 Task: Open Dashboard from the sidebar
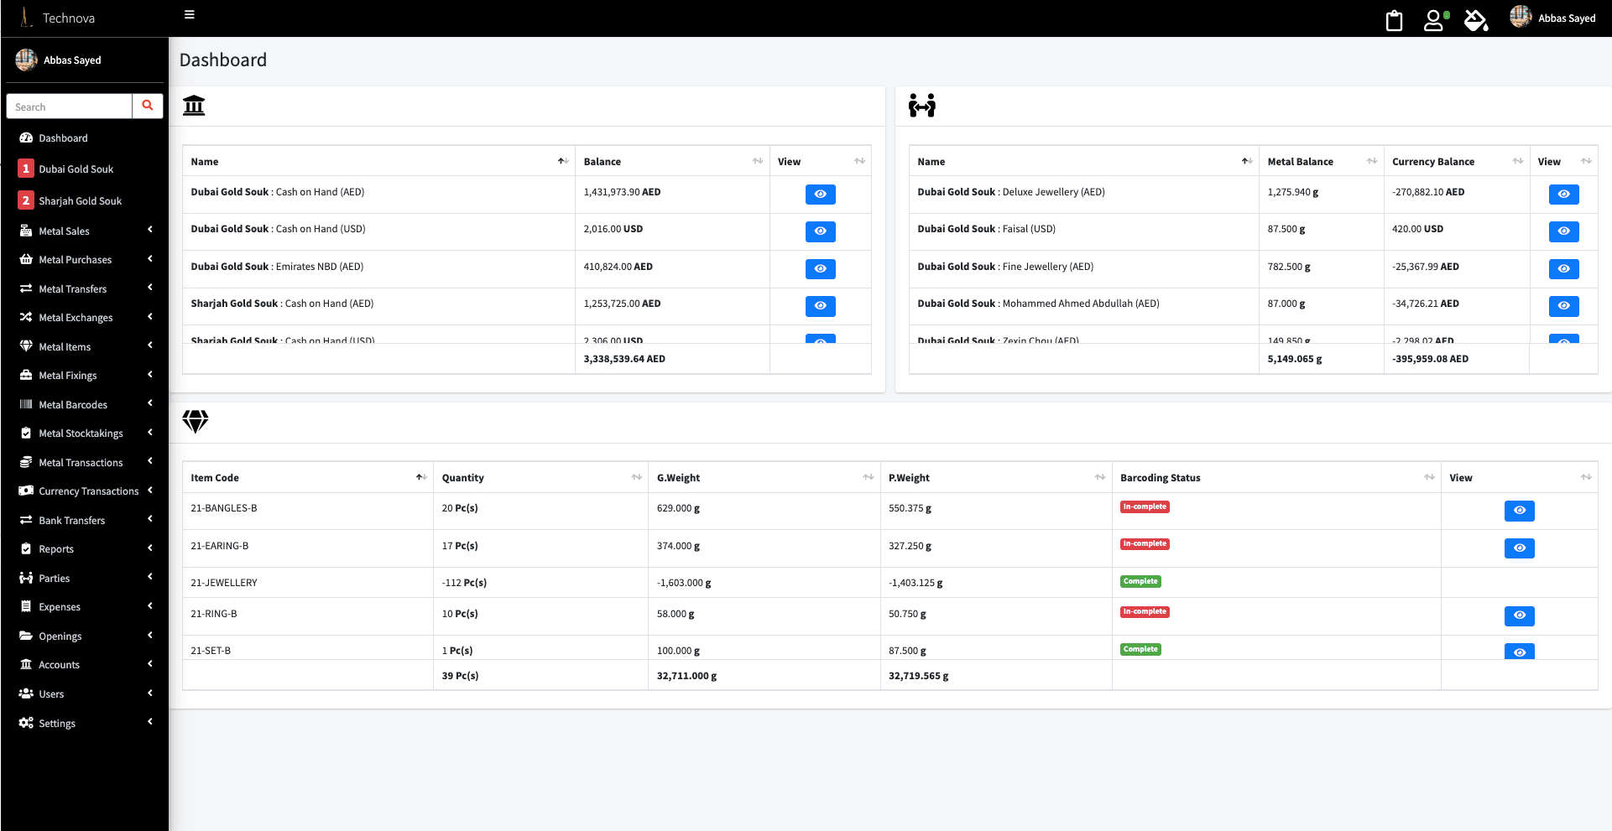[63, 138]
